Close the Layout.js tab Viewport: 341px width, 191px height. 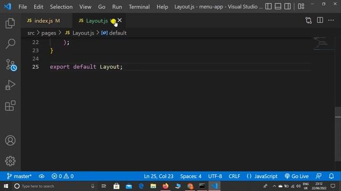tap(119, 20)
